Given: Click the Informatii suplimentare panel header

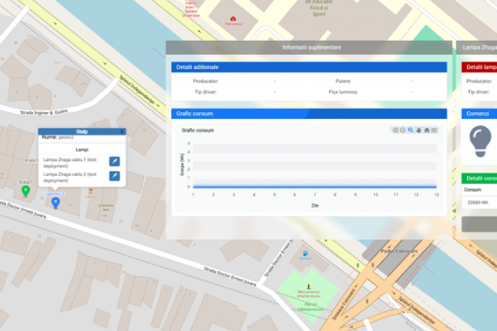Looking at the screenshot, I should (x=309, y=48).
